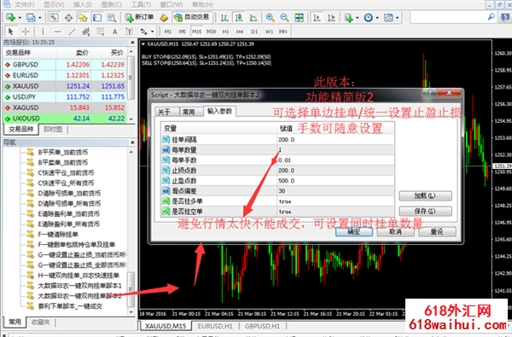The image size is (512, 337).
Task: Switch to bar chart icon
Action: pos(224,17)
